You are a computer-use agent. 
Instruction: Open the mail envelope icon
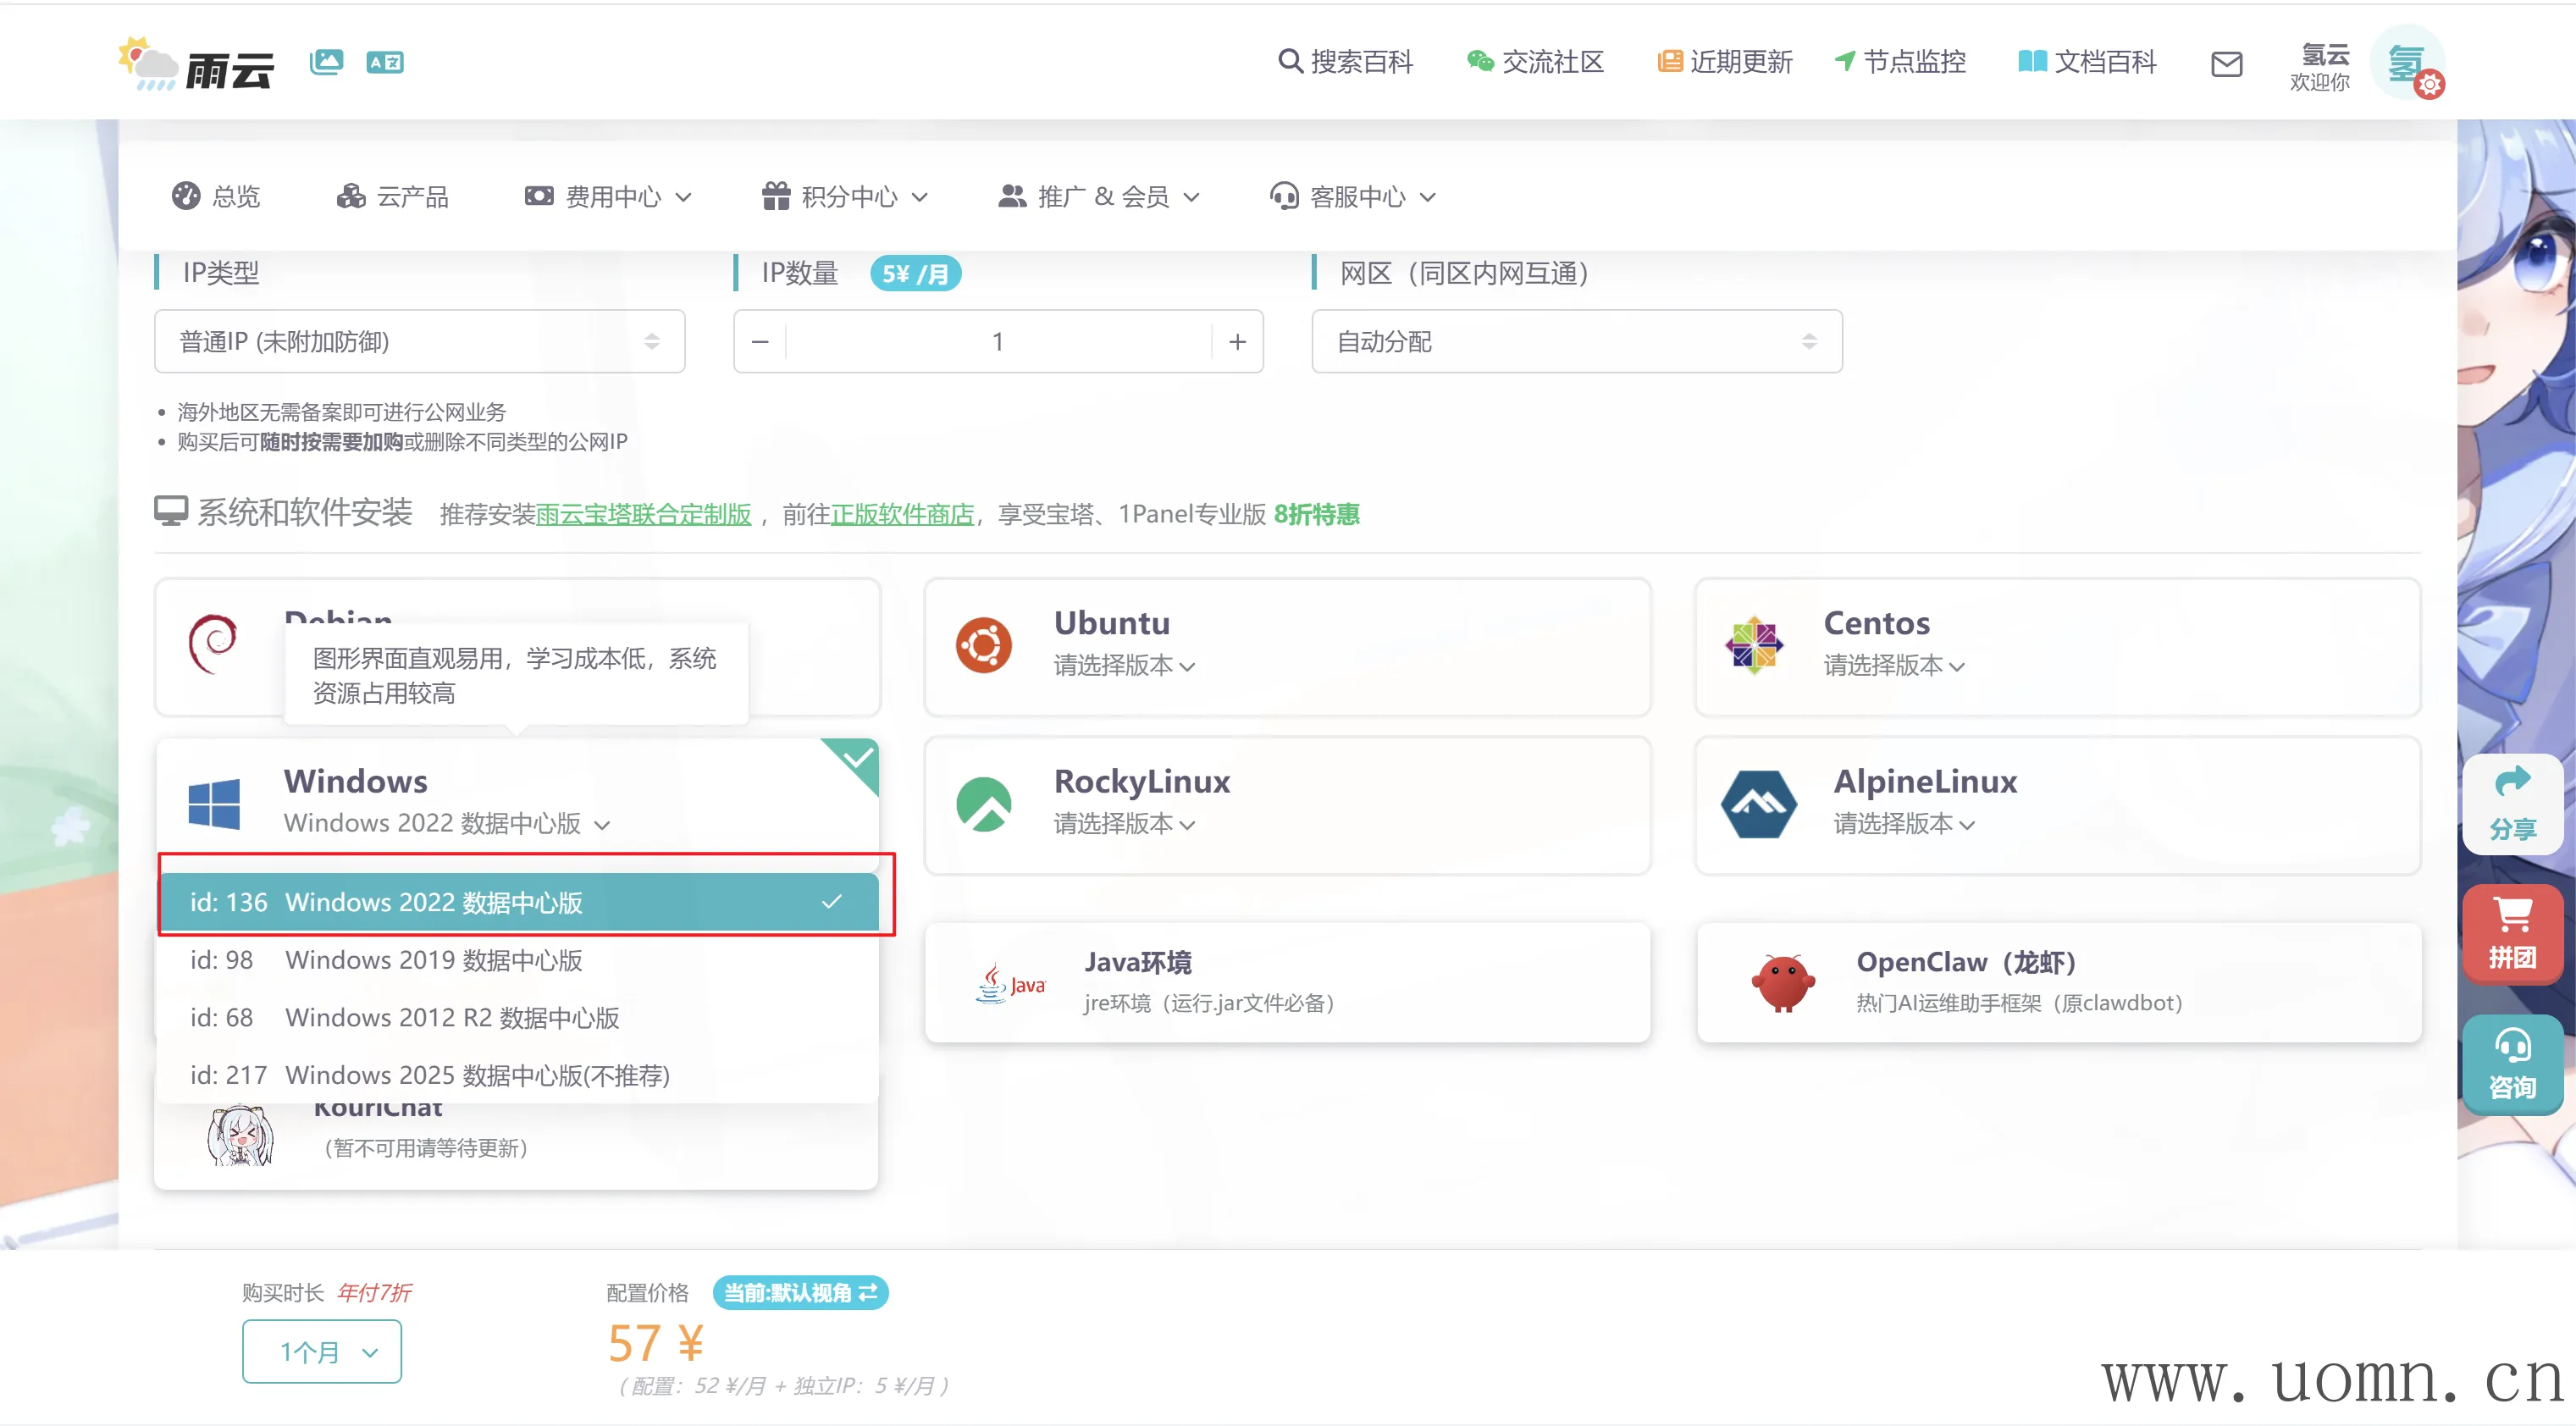tap(2226, 64)
